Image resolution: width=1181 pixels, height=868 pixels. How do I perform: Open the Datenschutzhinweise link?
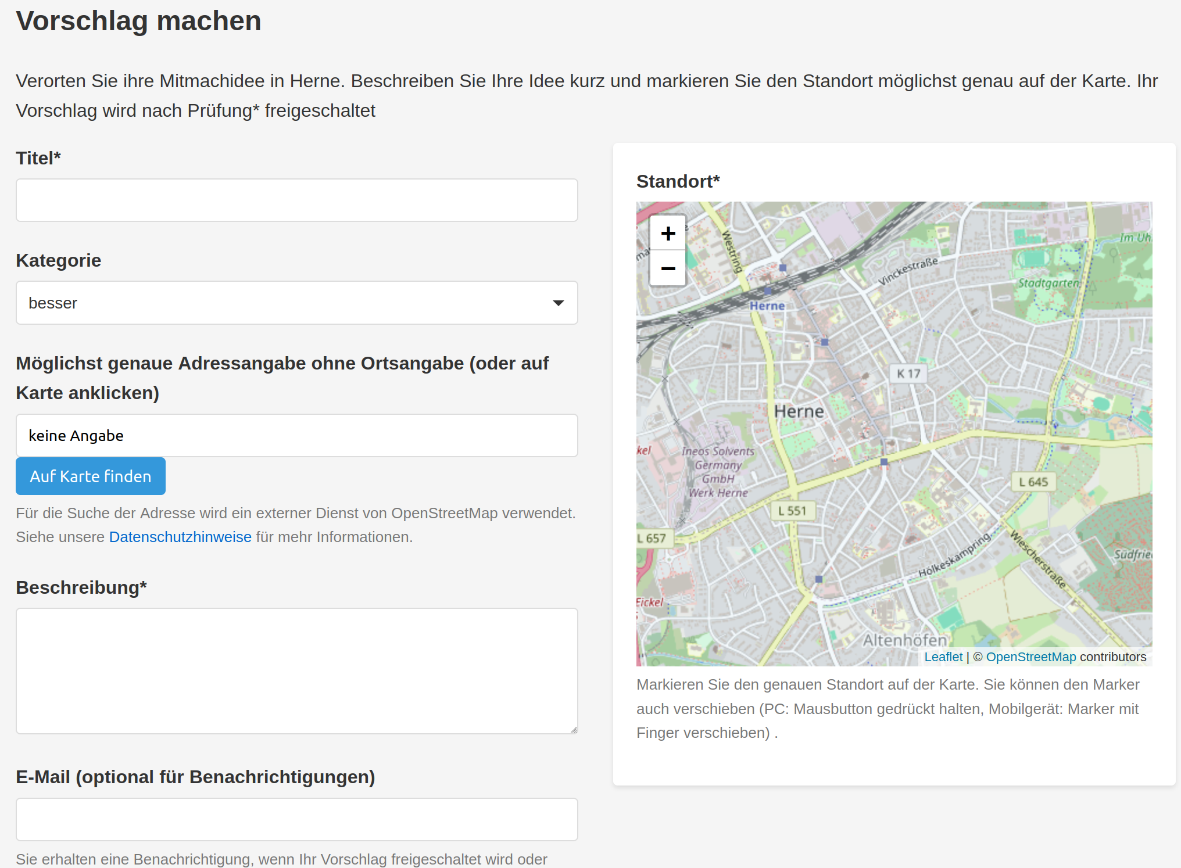(180, 537)
